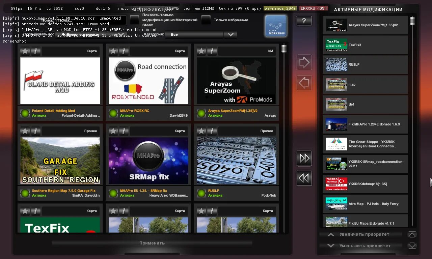Click the up chevron beside Увеличить приоритет
Viewport: 432px width, 259px height.
coord(331,234)
